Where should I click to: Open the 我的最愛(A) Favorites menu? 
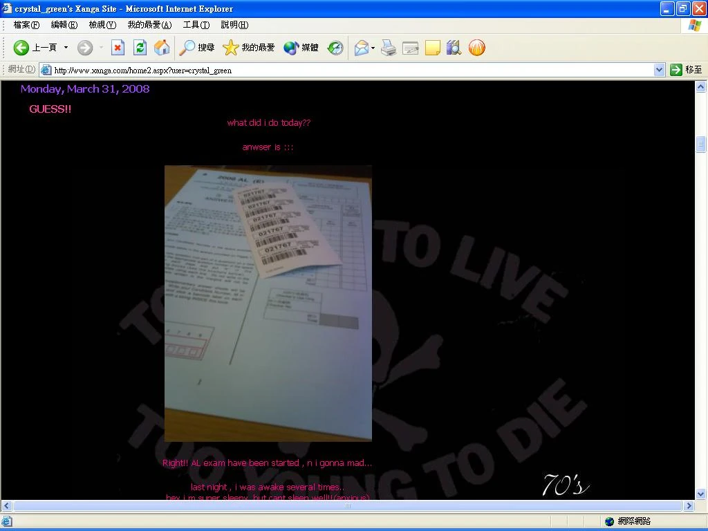click(x=149, y=25)
